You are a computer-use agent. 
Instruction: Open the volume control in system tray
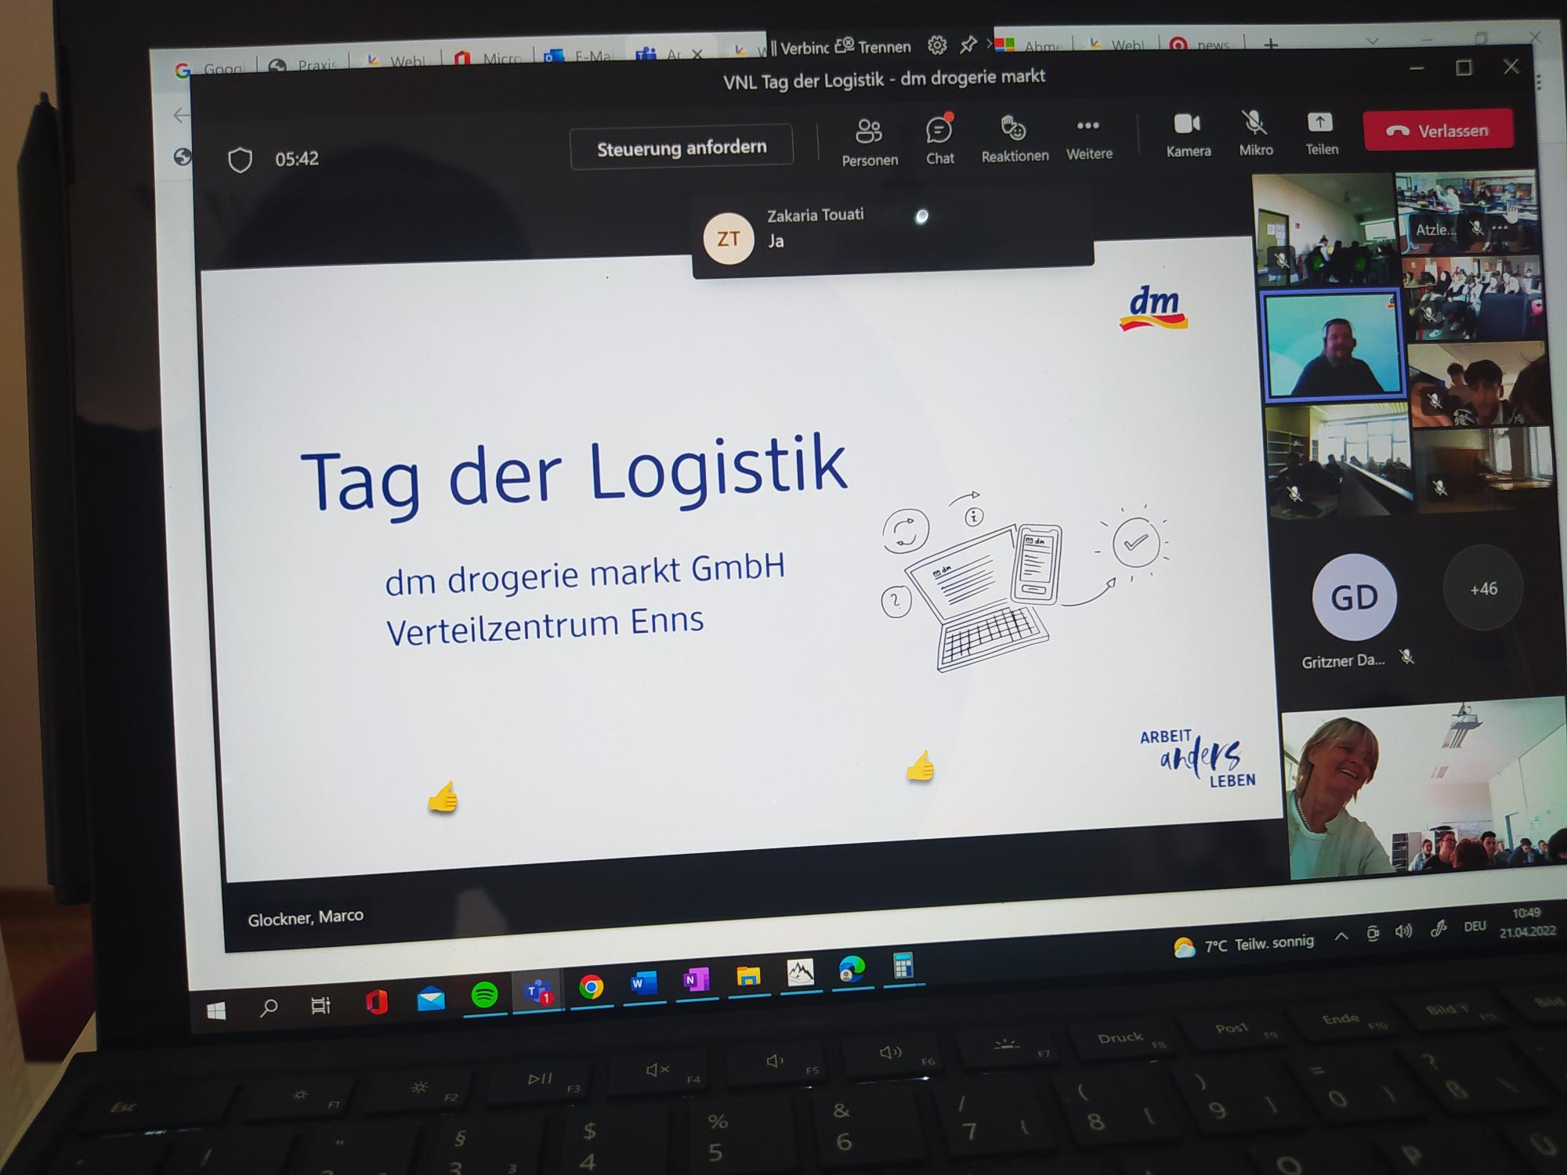pyautogui.click(x=1403, y=931)
